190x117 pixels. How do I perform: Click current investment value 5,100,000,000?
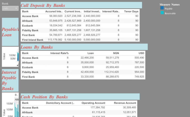pos(73,40)
